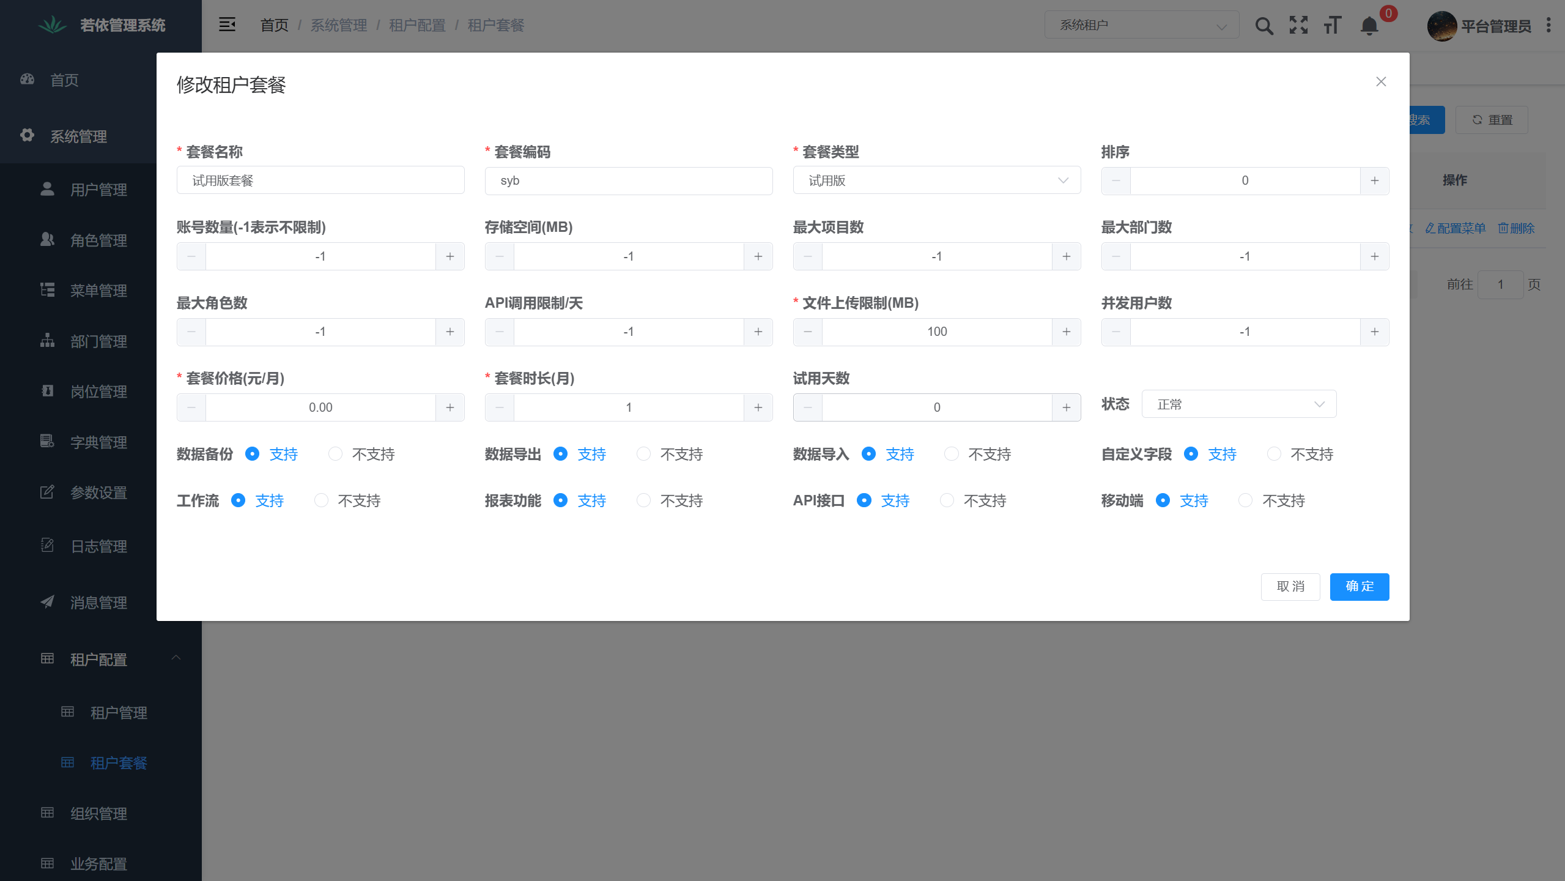The image size is (1565, 881).
Task: Open the search magnifier in top bar
Action: [x=1263, y=25]
